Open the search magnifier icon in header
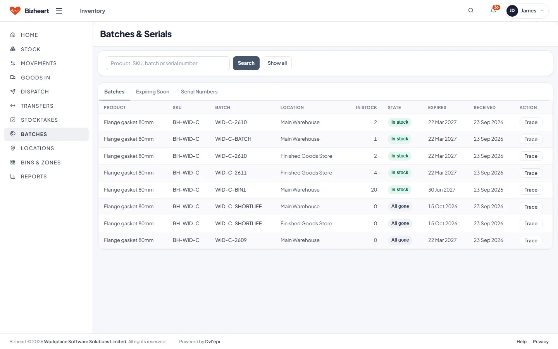The width and height of the screenshot is (558, 349). point(471,10)
